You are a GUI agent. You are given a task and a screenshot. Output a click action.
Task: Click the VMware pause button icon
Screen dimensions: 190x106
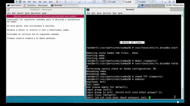(57, 2)
